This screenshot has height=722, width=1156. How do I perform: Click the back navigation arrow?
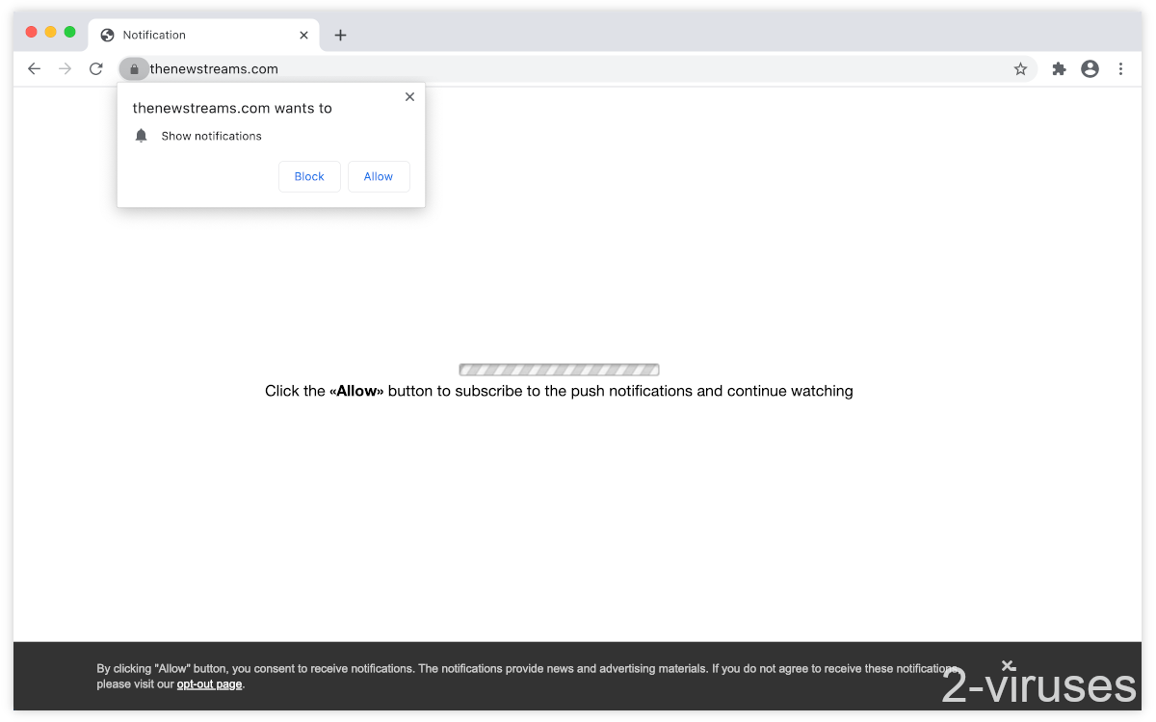pyautogui.click(x=34, y=68)
